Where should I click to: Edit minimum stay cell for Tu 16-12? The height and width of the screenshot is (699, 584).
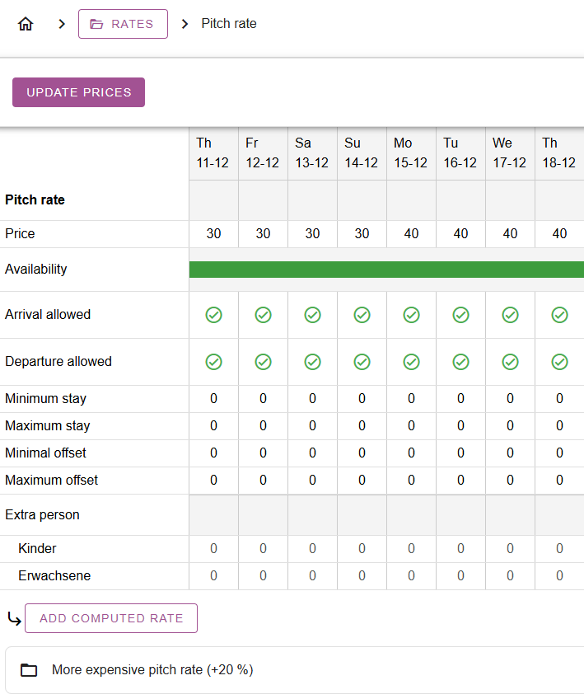(460, 399)
